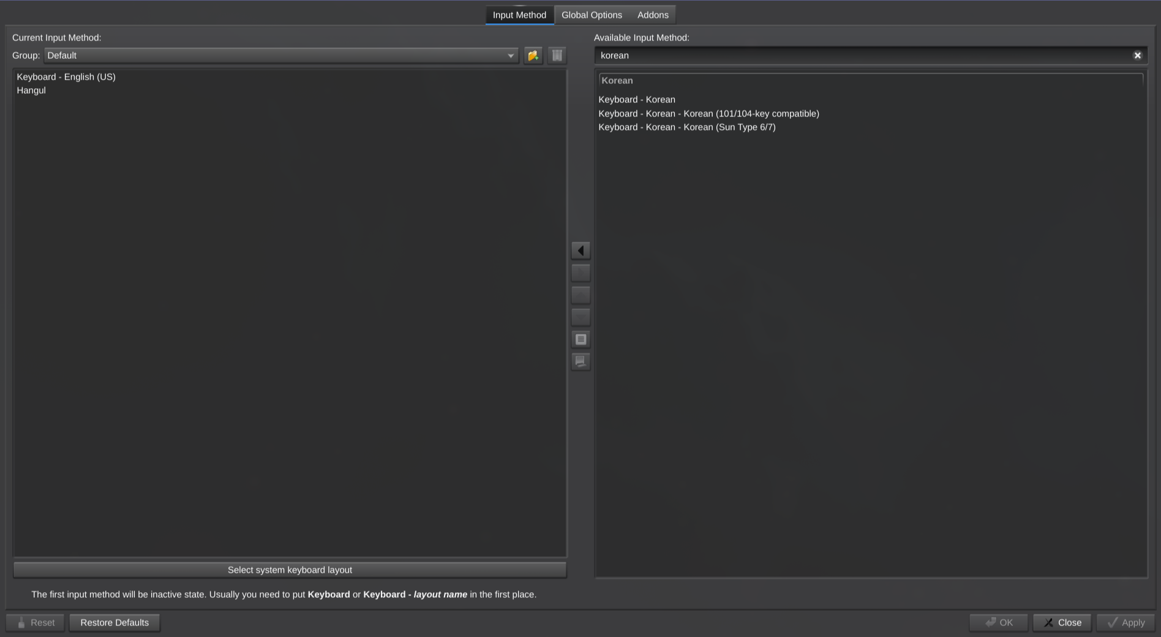This screenshot has width=1161, height=637.
Task: Collapse the Korean category header
Action: click(871, 81)
